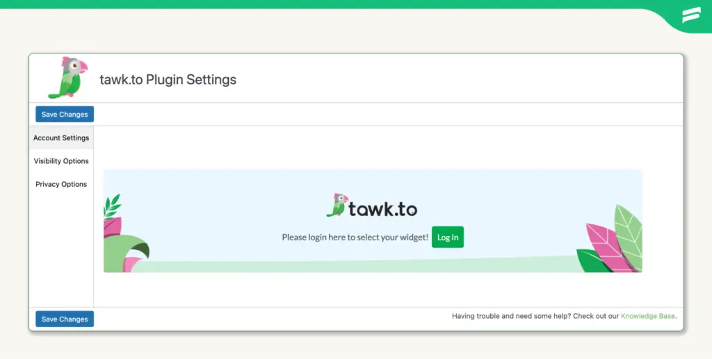This screenshot has height=359, width=712.
Task: Click the green Log In button
Action: point(448,237)
